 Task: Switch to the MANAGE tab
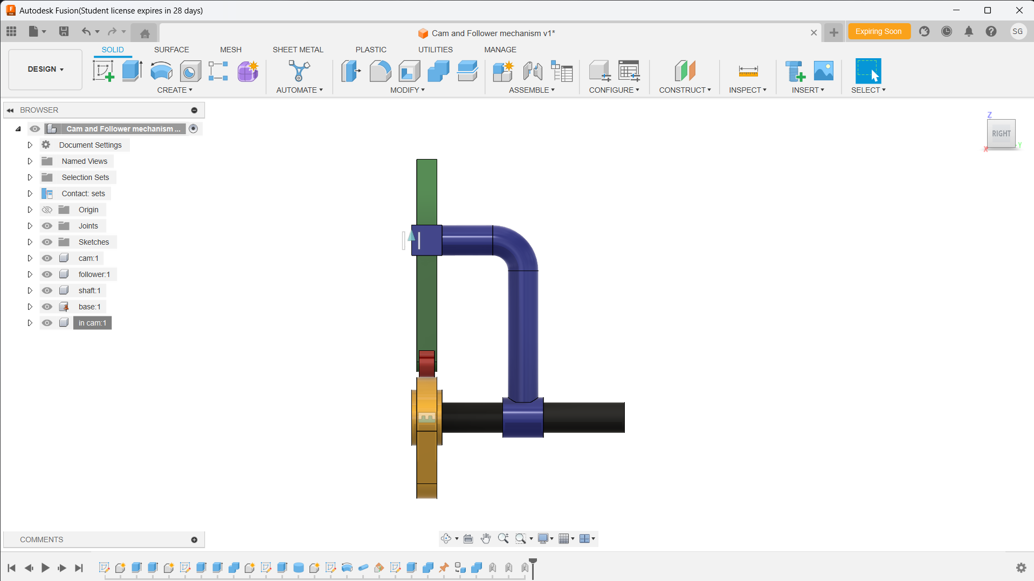coord(500,50)
